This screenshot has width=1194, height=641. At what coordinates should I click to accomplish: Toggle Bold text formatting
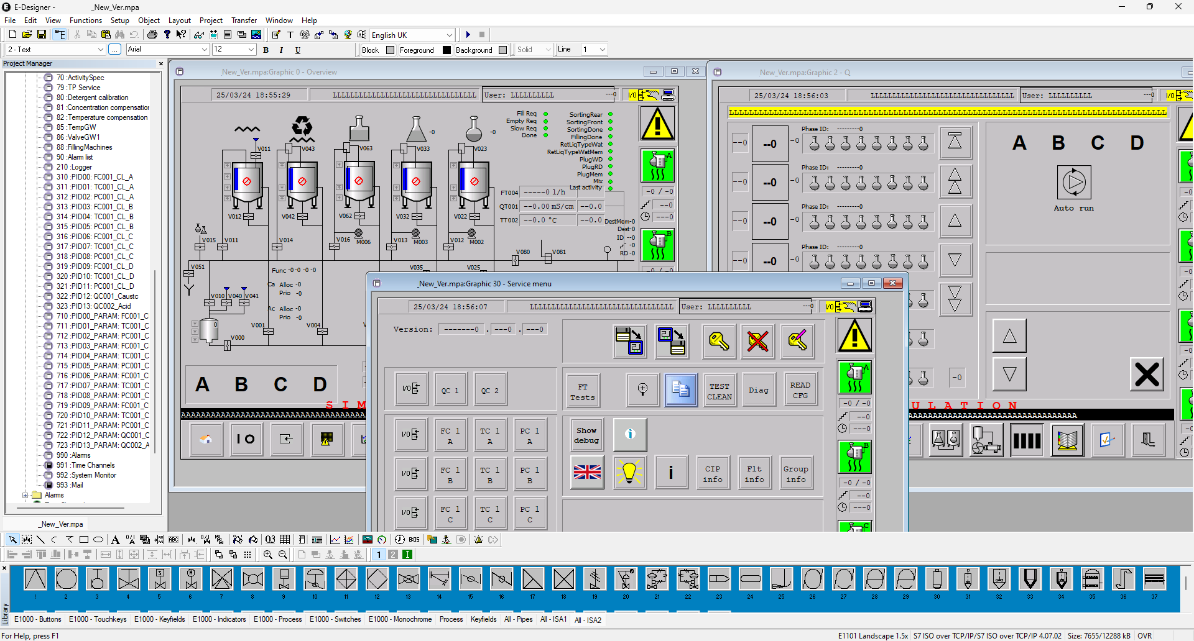(x=266, y=50)
